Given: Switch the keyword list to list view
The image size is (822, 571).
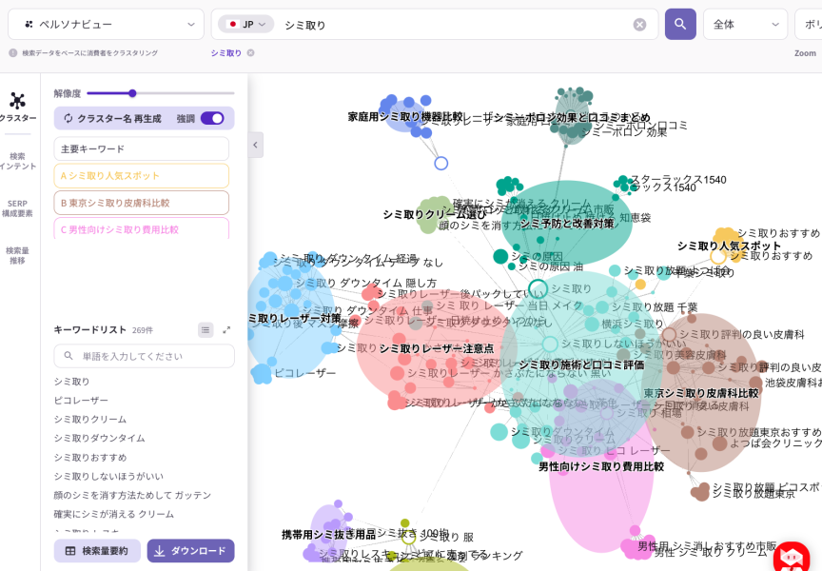Looking at the screenshot, I should tap(205, 330).
